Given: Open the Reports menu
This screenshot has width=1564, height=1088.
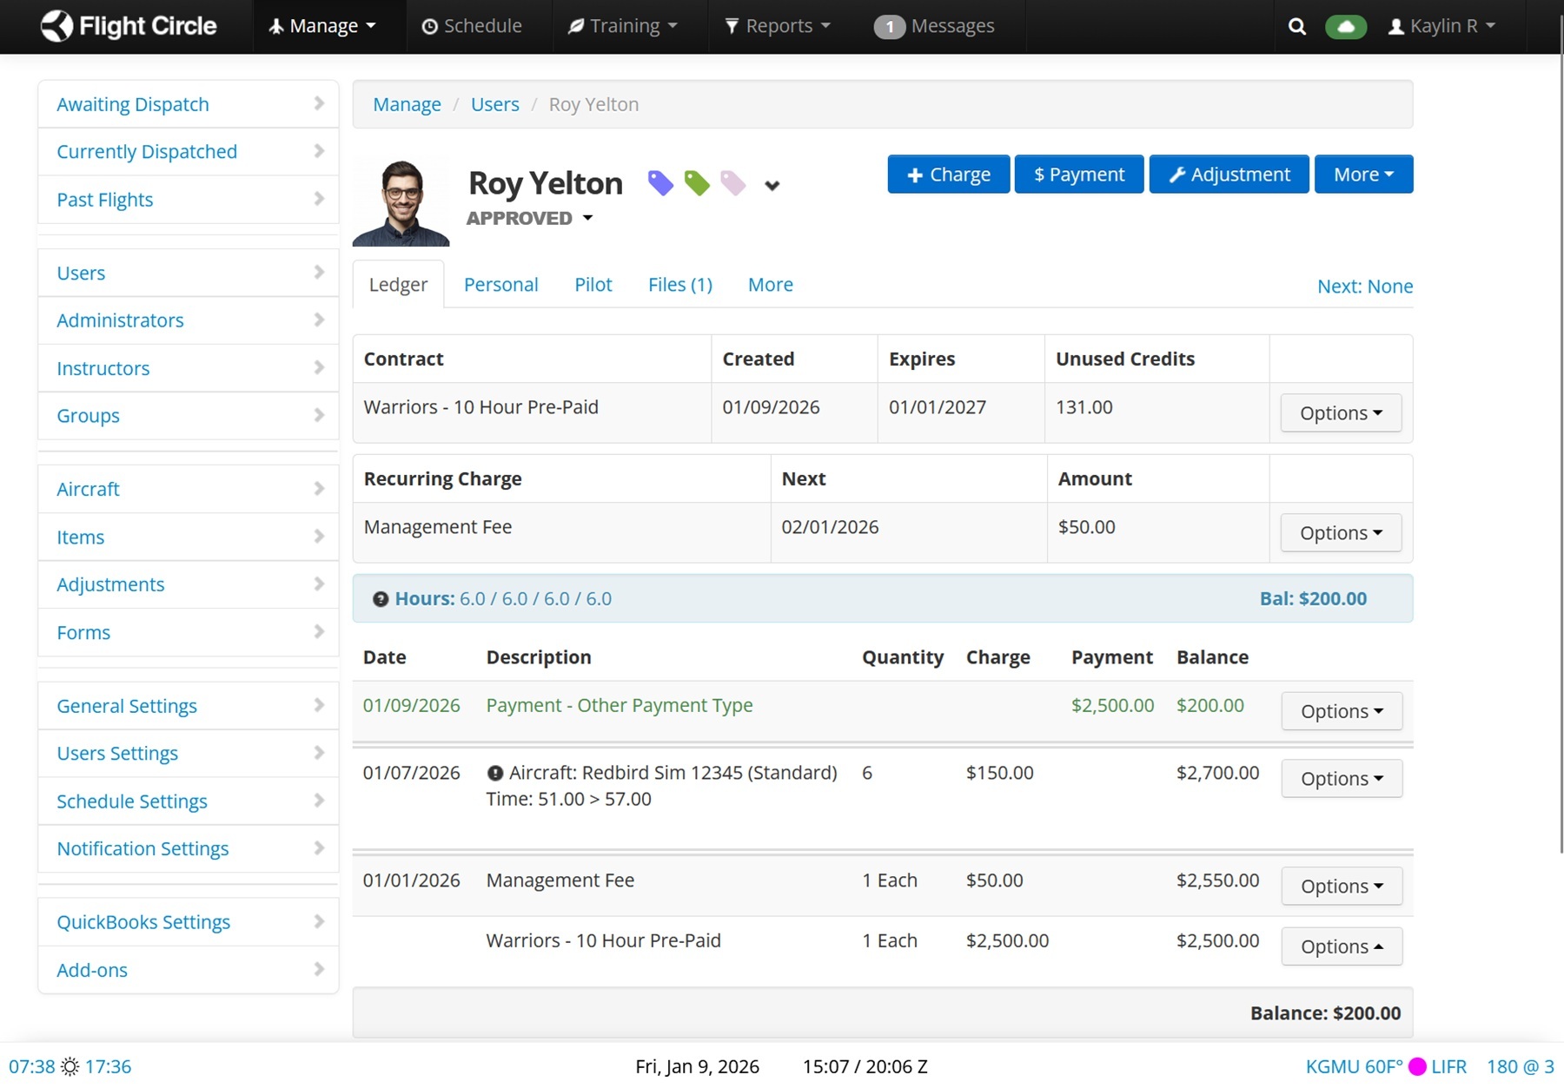Looking at the screenshot, I should [778, 26].
